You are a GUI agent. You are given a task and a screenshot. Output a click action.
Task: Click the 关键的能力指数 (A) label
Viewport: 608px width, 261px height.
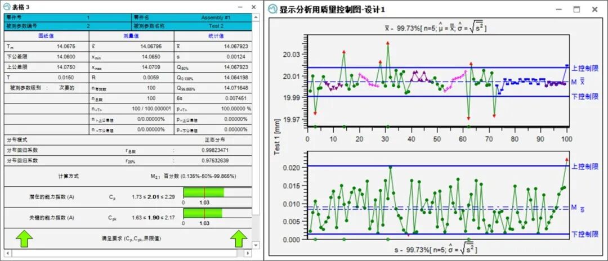(x=52, y=218)
